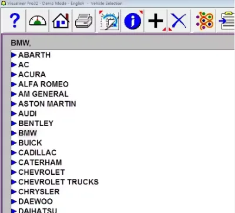The image size is (235, 213).
Task: Click the ASTON MARTIN label text
Action: (x=47, y=104)
